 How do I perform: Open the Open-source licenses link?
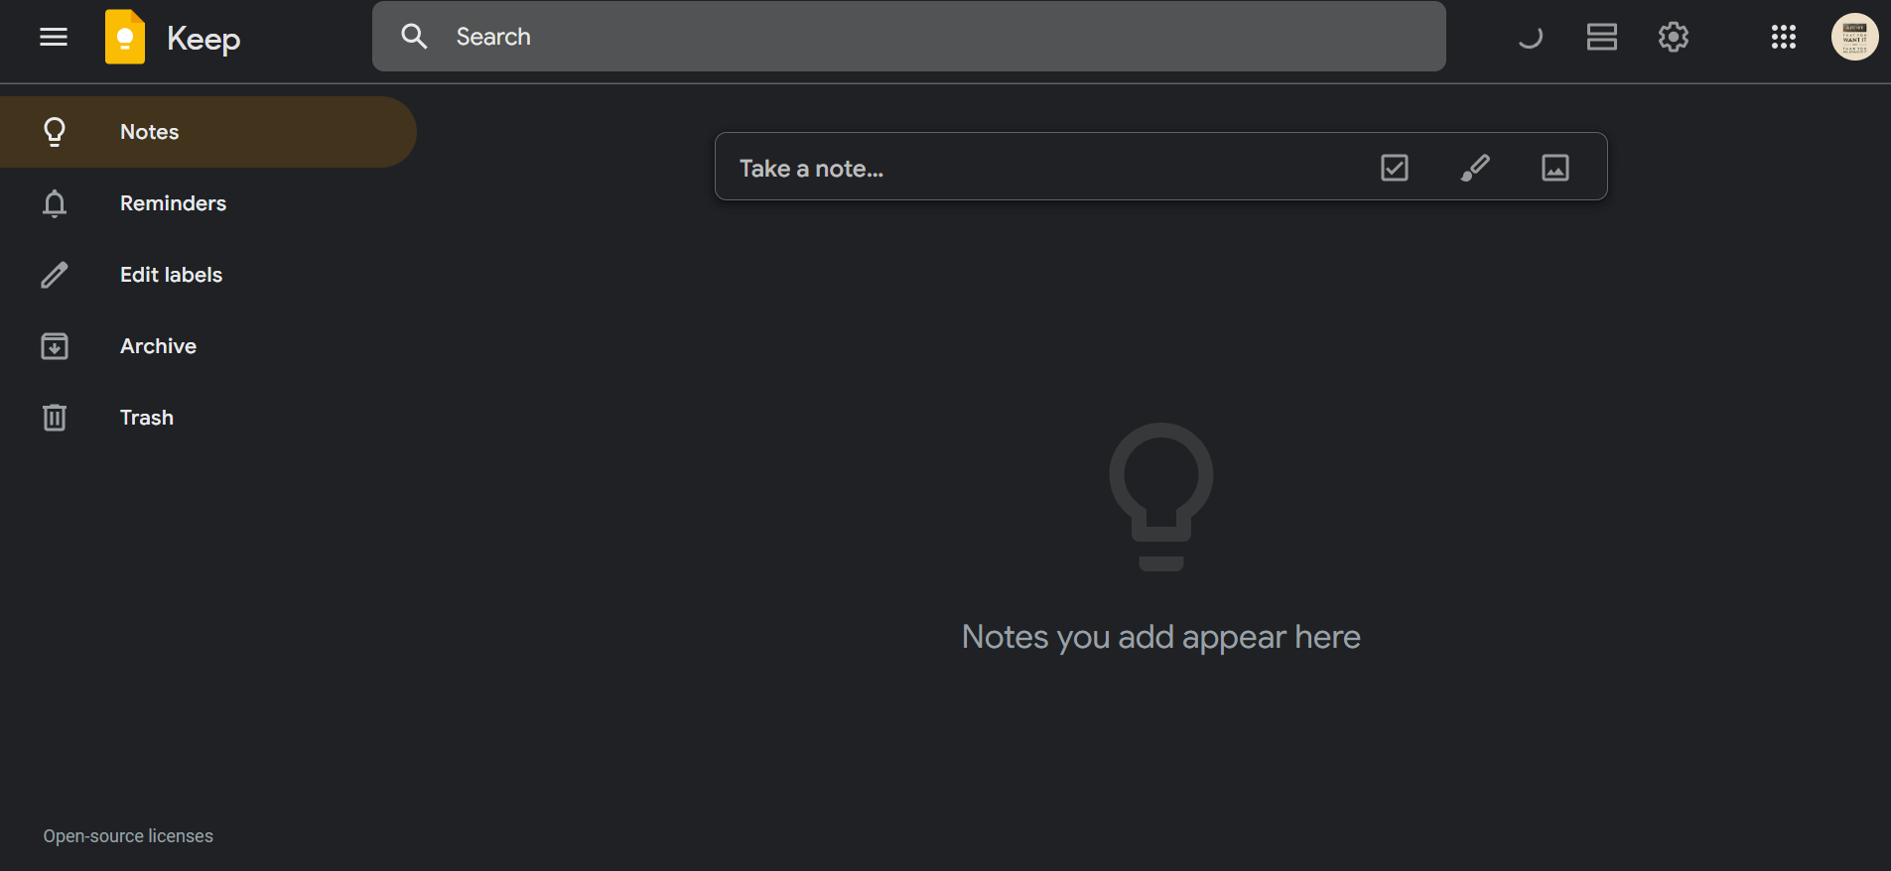pyautogui.click(x=128, y=836)
